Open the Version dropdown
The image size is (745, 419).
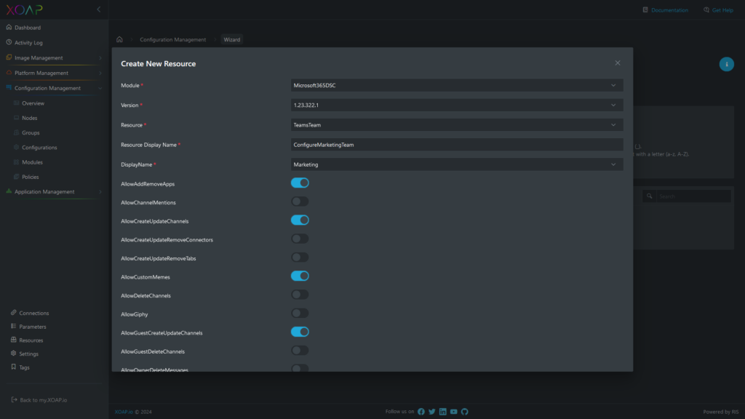457,105
